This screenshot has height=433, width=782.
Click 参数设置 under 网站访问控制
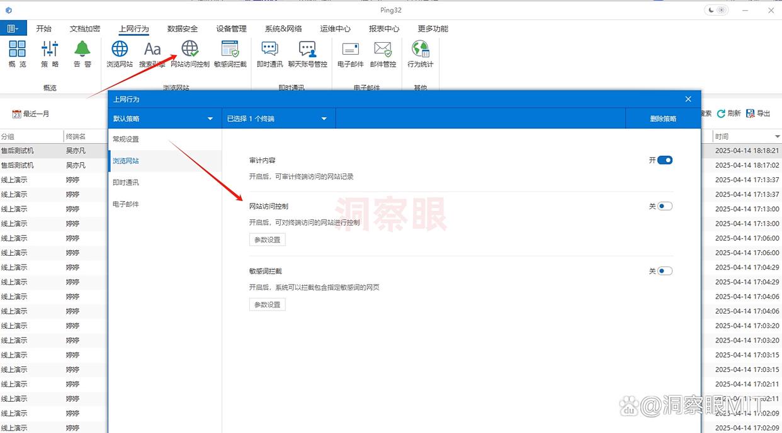coord(268,239)
